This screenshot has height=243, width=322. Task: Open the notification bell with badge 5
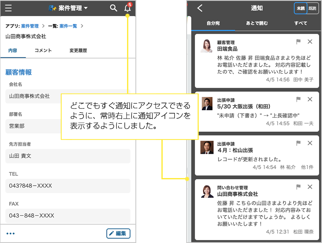click(127, 8)
